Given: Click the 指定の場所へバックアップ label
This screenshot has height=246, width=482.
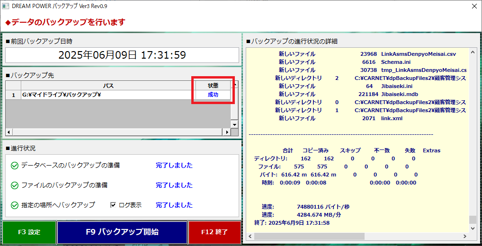Looking at the screenshot, I should (x=58, y=205).
